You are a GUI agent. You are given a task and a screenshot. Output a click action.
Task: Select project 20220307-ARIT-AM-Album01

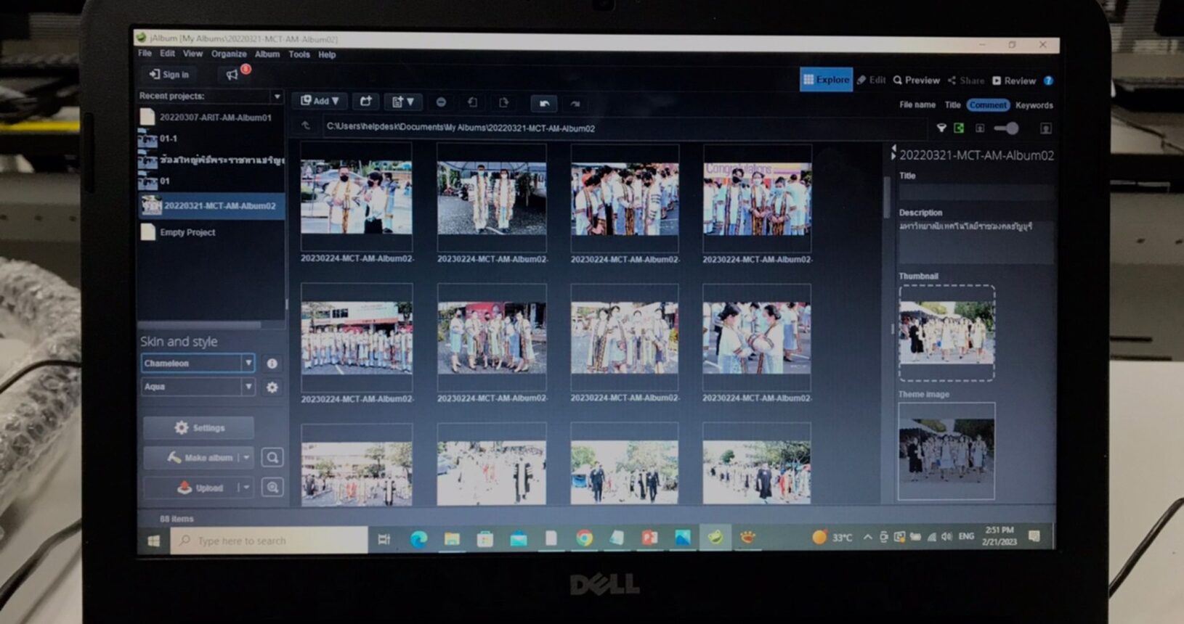[x=211, y=117]
